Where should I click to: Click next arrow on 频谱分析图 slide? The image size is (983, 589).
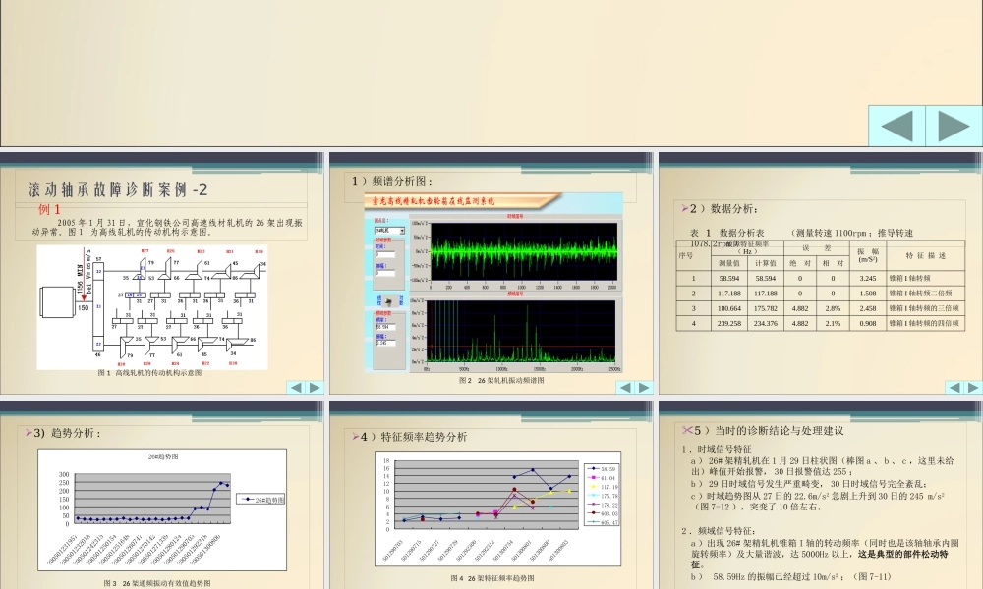pos(644,388)
